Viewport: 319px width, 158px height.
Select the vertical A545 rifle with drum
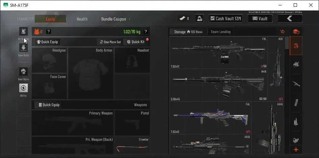pos(268,128)
